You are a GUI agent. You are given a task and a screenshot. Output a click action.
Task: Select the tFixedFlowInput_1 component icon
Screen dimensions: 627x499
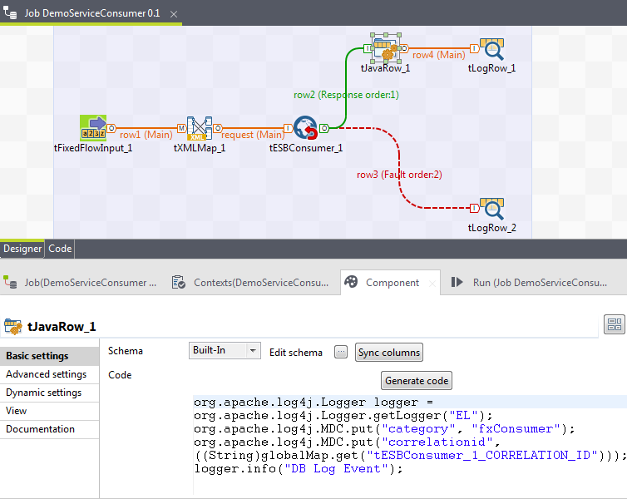(93, 128)
